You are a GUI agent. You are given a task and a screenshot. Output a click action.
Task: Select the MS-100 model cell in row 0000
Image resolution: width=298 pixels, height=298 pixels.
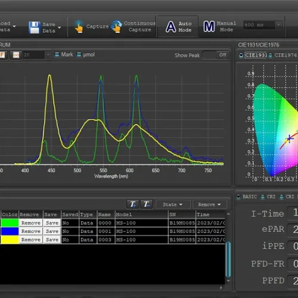(141, 223)
